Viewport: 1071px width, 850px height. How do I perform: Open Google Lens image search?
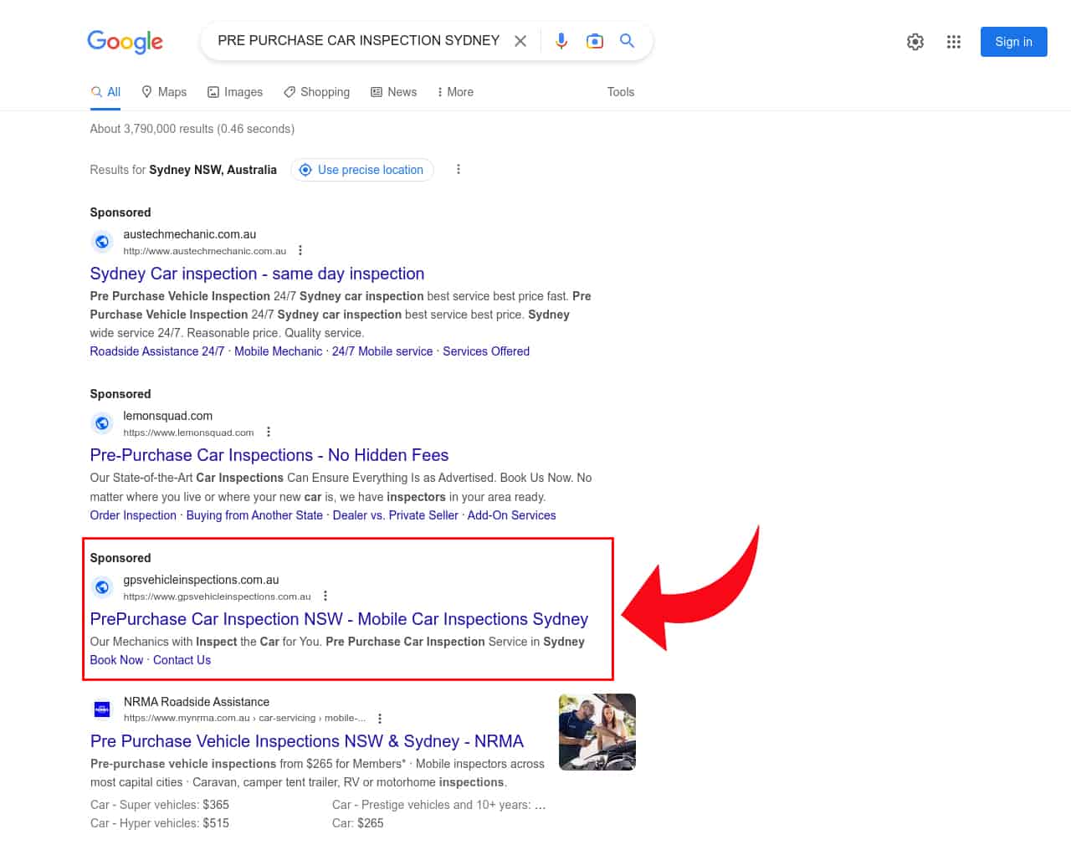pos(594,41)
